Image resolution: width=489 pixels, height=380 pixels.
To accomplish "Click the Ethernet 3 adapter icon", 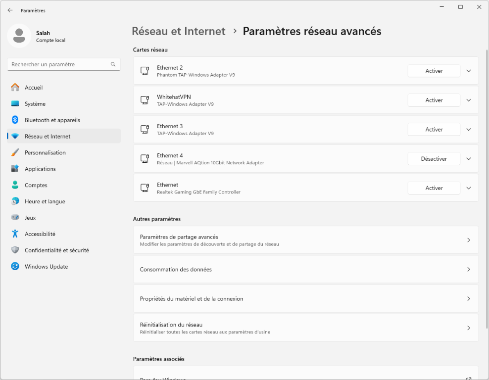I will click(x=145, y=129).
